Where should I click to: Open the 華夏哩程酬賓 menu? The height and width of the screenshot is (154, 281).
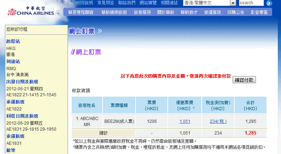pyautogui.click(x=81, y=12)
